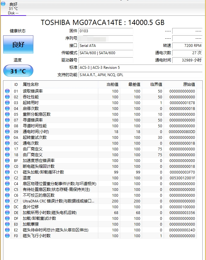Screen dimensions: 206x260
Task: Click the status icon for row C1 磁头加载/卸载循环计数
Action: coord(7,172)
